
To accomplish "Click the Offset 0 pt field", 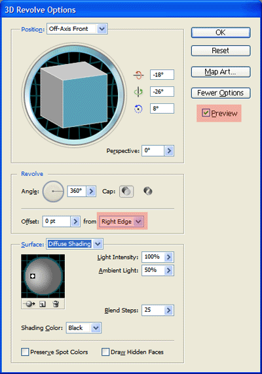I will (x=56, y=222).
